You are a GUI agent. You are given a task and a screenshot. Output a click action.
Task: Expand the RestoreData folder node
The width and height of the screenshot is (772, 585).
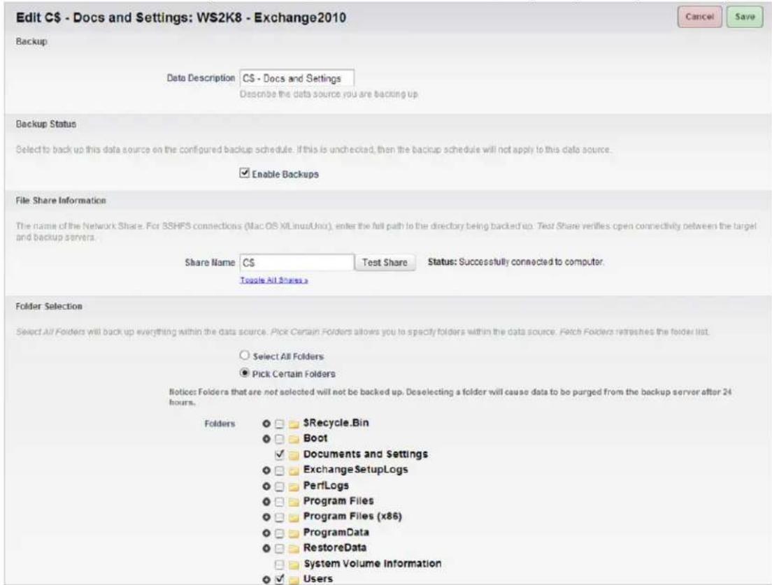pos(266,549)
